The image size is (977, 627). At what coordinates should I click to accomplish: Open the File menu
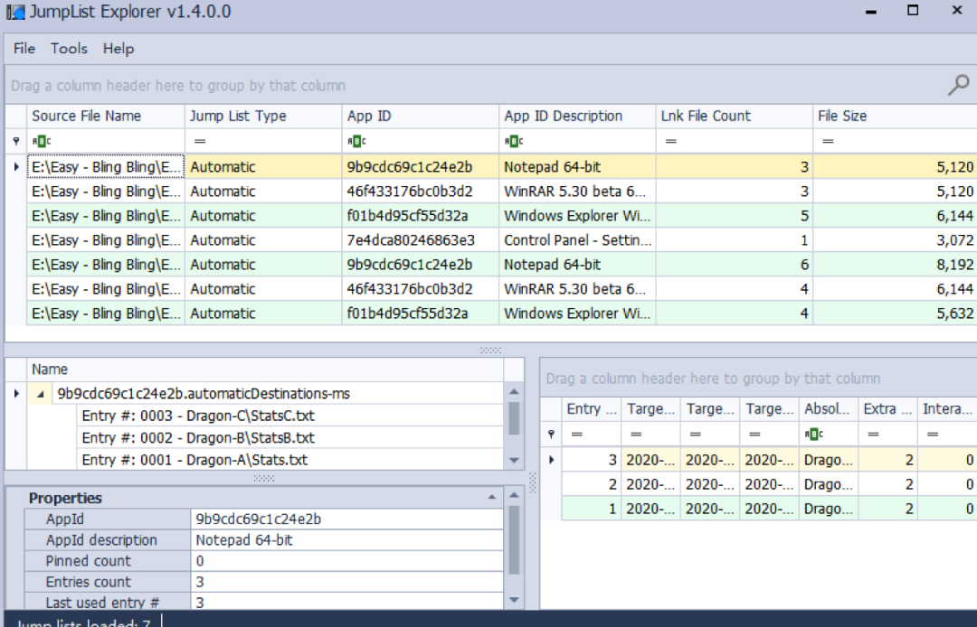click(x=23, y=48)
